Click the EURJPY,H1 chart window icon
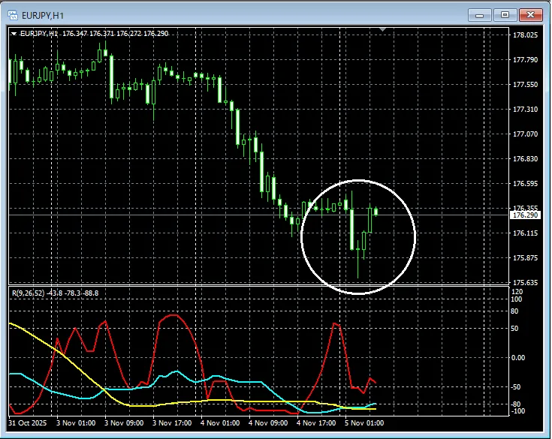The height and width of the screenshot is (439, 552). 13,15
